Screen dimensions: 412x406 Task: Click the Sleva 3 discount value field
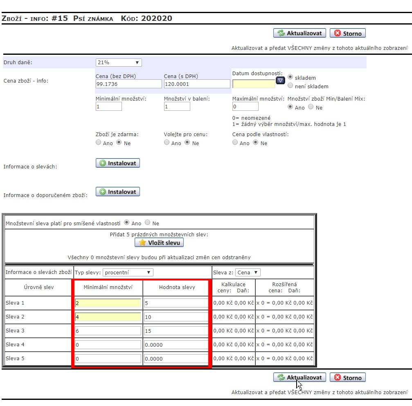[176, 331]
